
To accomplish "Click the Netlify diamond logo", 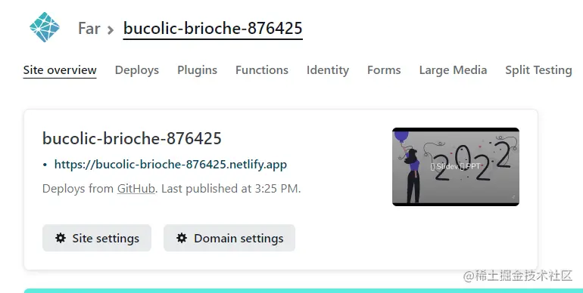I will click(x=45, y=27).
